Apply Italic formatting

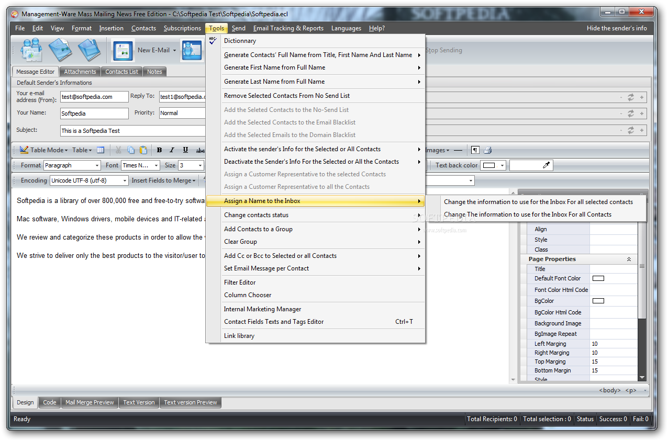(172, 150)
